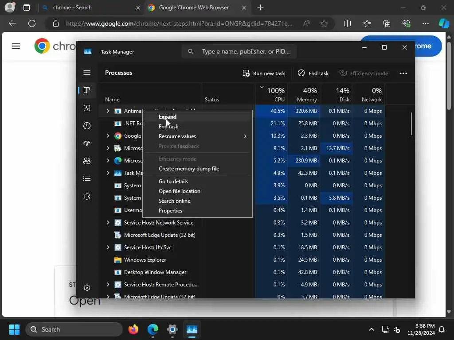Select Desktop Window Manager row
Screen dimensions: 454x340
click(242, 272)
